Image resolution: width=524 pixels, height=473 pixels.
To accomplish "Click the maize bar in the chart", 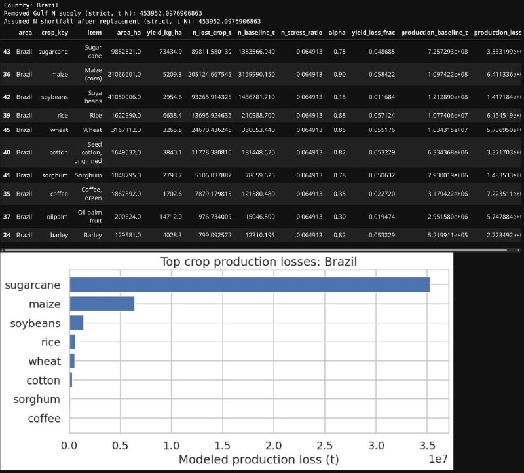I will 102,304.
